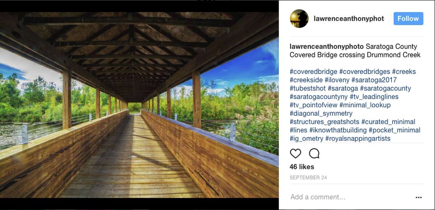
Task: Visit the #saratoga2017 hashtag
Action: coord(374,80)
